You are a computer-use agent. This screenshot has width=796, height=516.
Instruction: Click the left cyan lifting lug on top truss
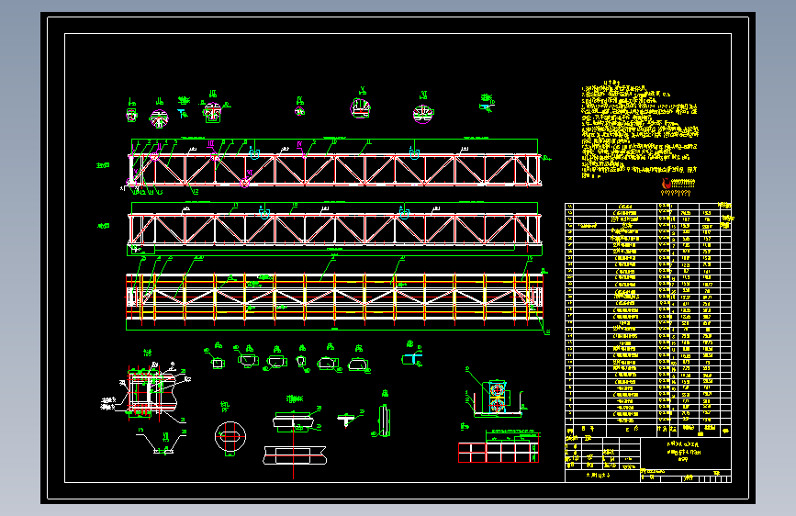(254, 152)
